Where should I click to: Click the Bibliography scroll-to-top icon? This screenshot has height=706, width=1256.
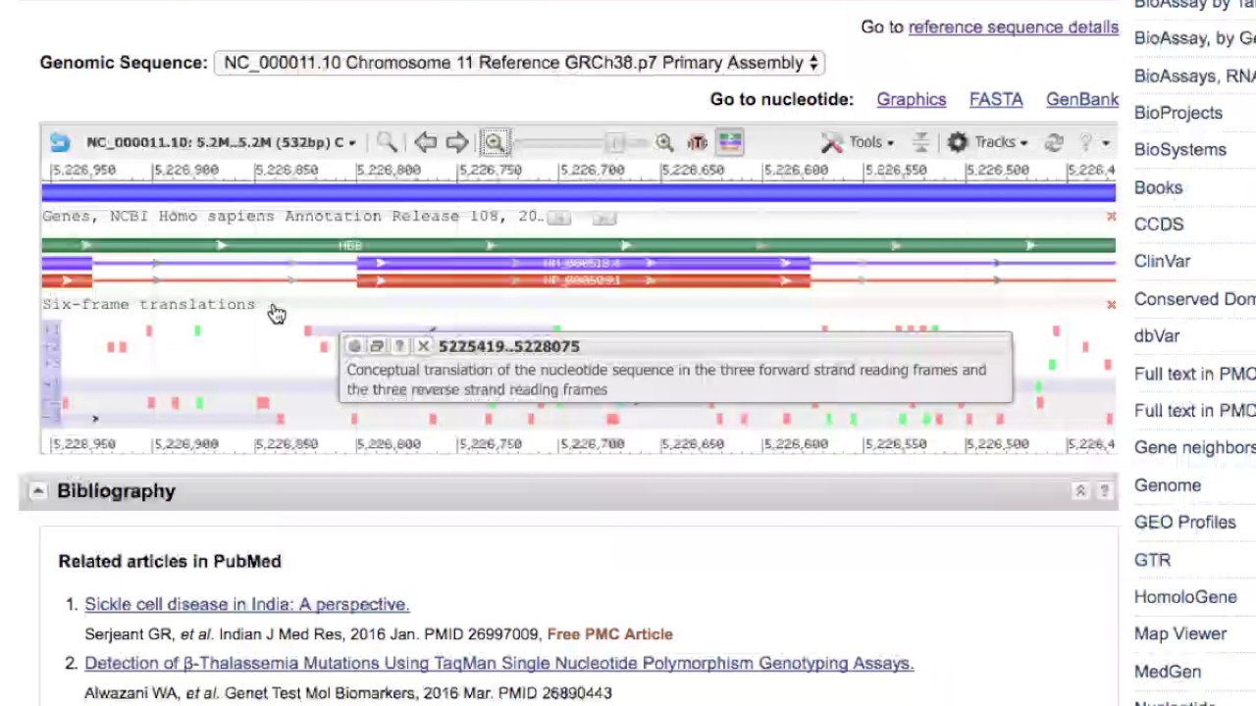tap(1080, 491)
